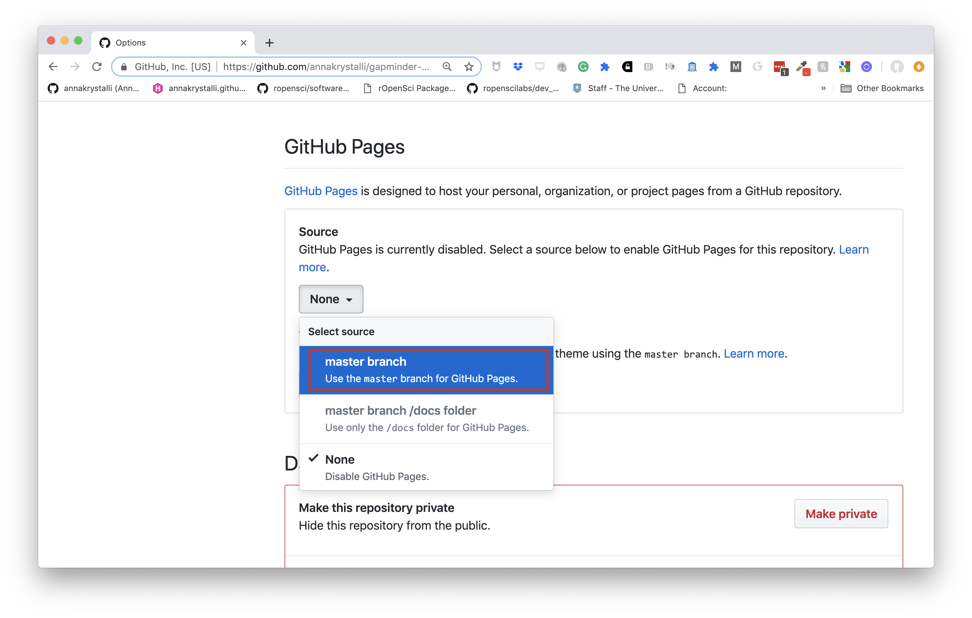Image resolution: width=972 pixels, height=618 pixels.
Task: Click the globe download extension icon
Action: coord(562,67)
